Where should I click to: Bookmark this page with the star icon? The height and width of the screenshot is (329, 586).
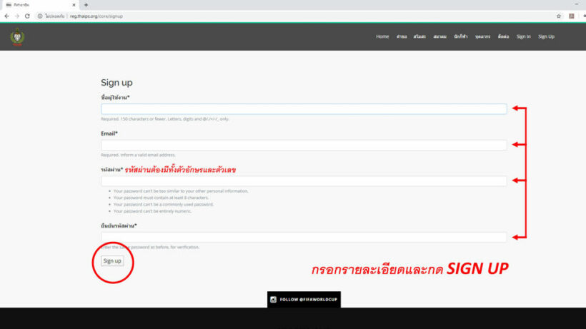[558, 16]
